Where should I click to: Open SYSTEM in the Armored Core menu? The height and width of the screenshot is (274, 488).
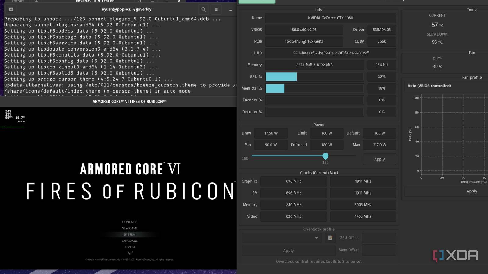[x=130, y=234]
